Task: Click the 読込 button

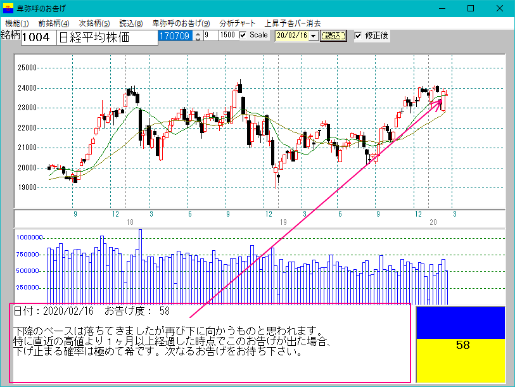Action: [333, 35]
